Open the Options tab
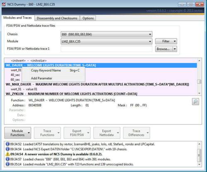This screenshot has height=172, width=207. pyautogui.click(x=88, y=18)
